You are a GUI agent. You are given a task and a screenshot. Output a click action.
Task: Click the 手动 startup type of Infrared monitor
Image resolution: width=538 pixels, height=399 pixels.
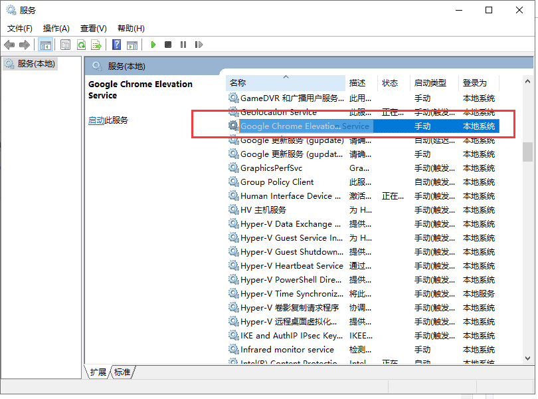(422, 350)
